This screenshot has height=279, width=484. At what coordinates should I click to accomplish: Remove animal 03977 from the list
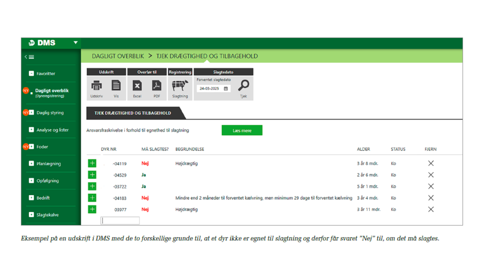coord(431,209)
